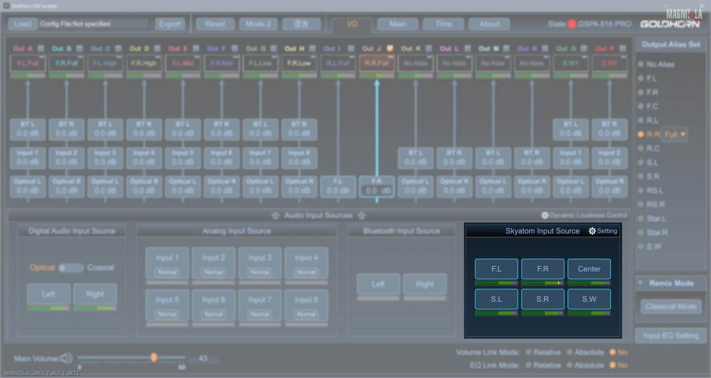The image size is (711, 378).
Task: Open the F.R.Full alias box for Out B
Action: point(66,64)
